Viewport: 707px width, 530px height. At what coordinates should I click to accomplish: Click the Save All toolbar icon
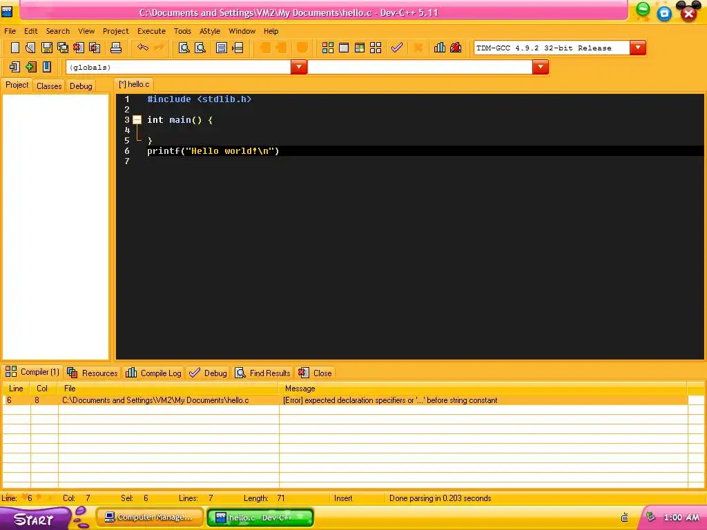63,48
